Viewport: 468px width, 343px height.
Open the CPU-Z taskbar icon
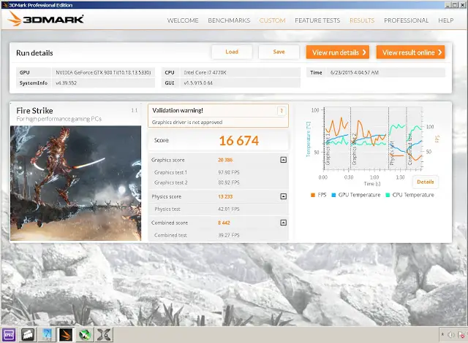(x=9, y=335)
